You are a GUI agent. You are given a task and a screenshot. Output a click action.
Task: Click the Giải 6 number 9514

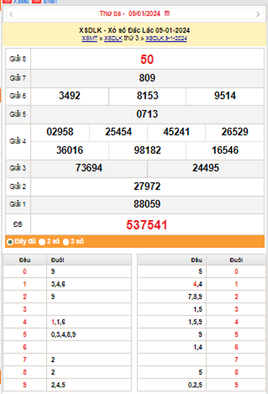(225, 96)
